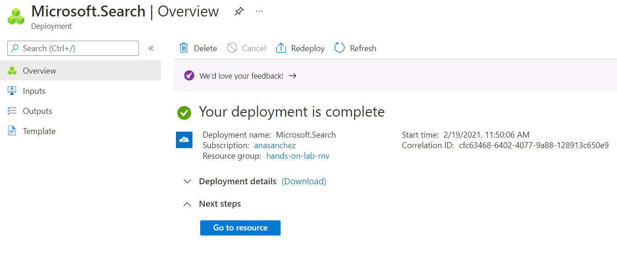Viewport: 617px width, 267px height.
Task: Click the Outputs checklist icon
Action: point(12,111)
